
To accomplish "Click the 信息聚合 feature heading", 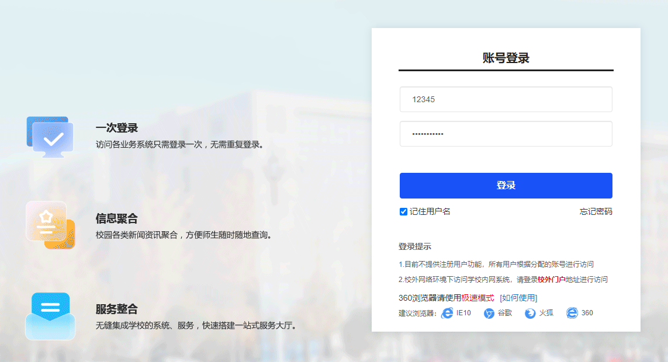I will pos(117,219).
